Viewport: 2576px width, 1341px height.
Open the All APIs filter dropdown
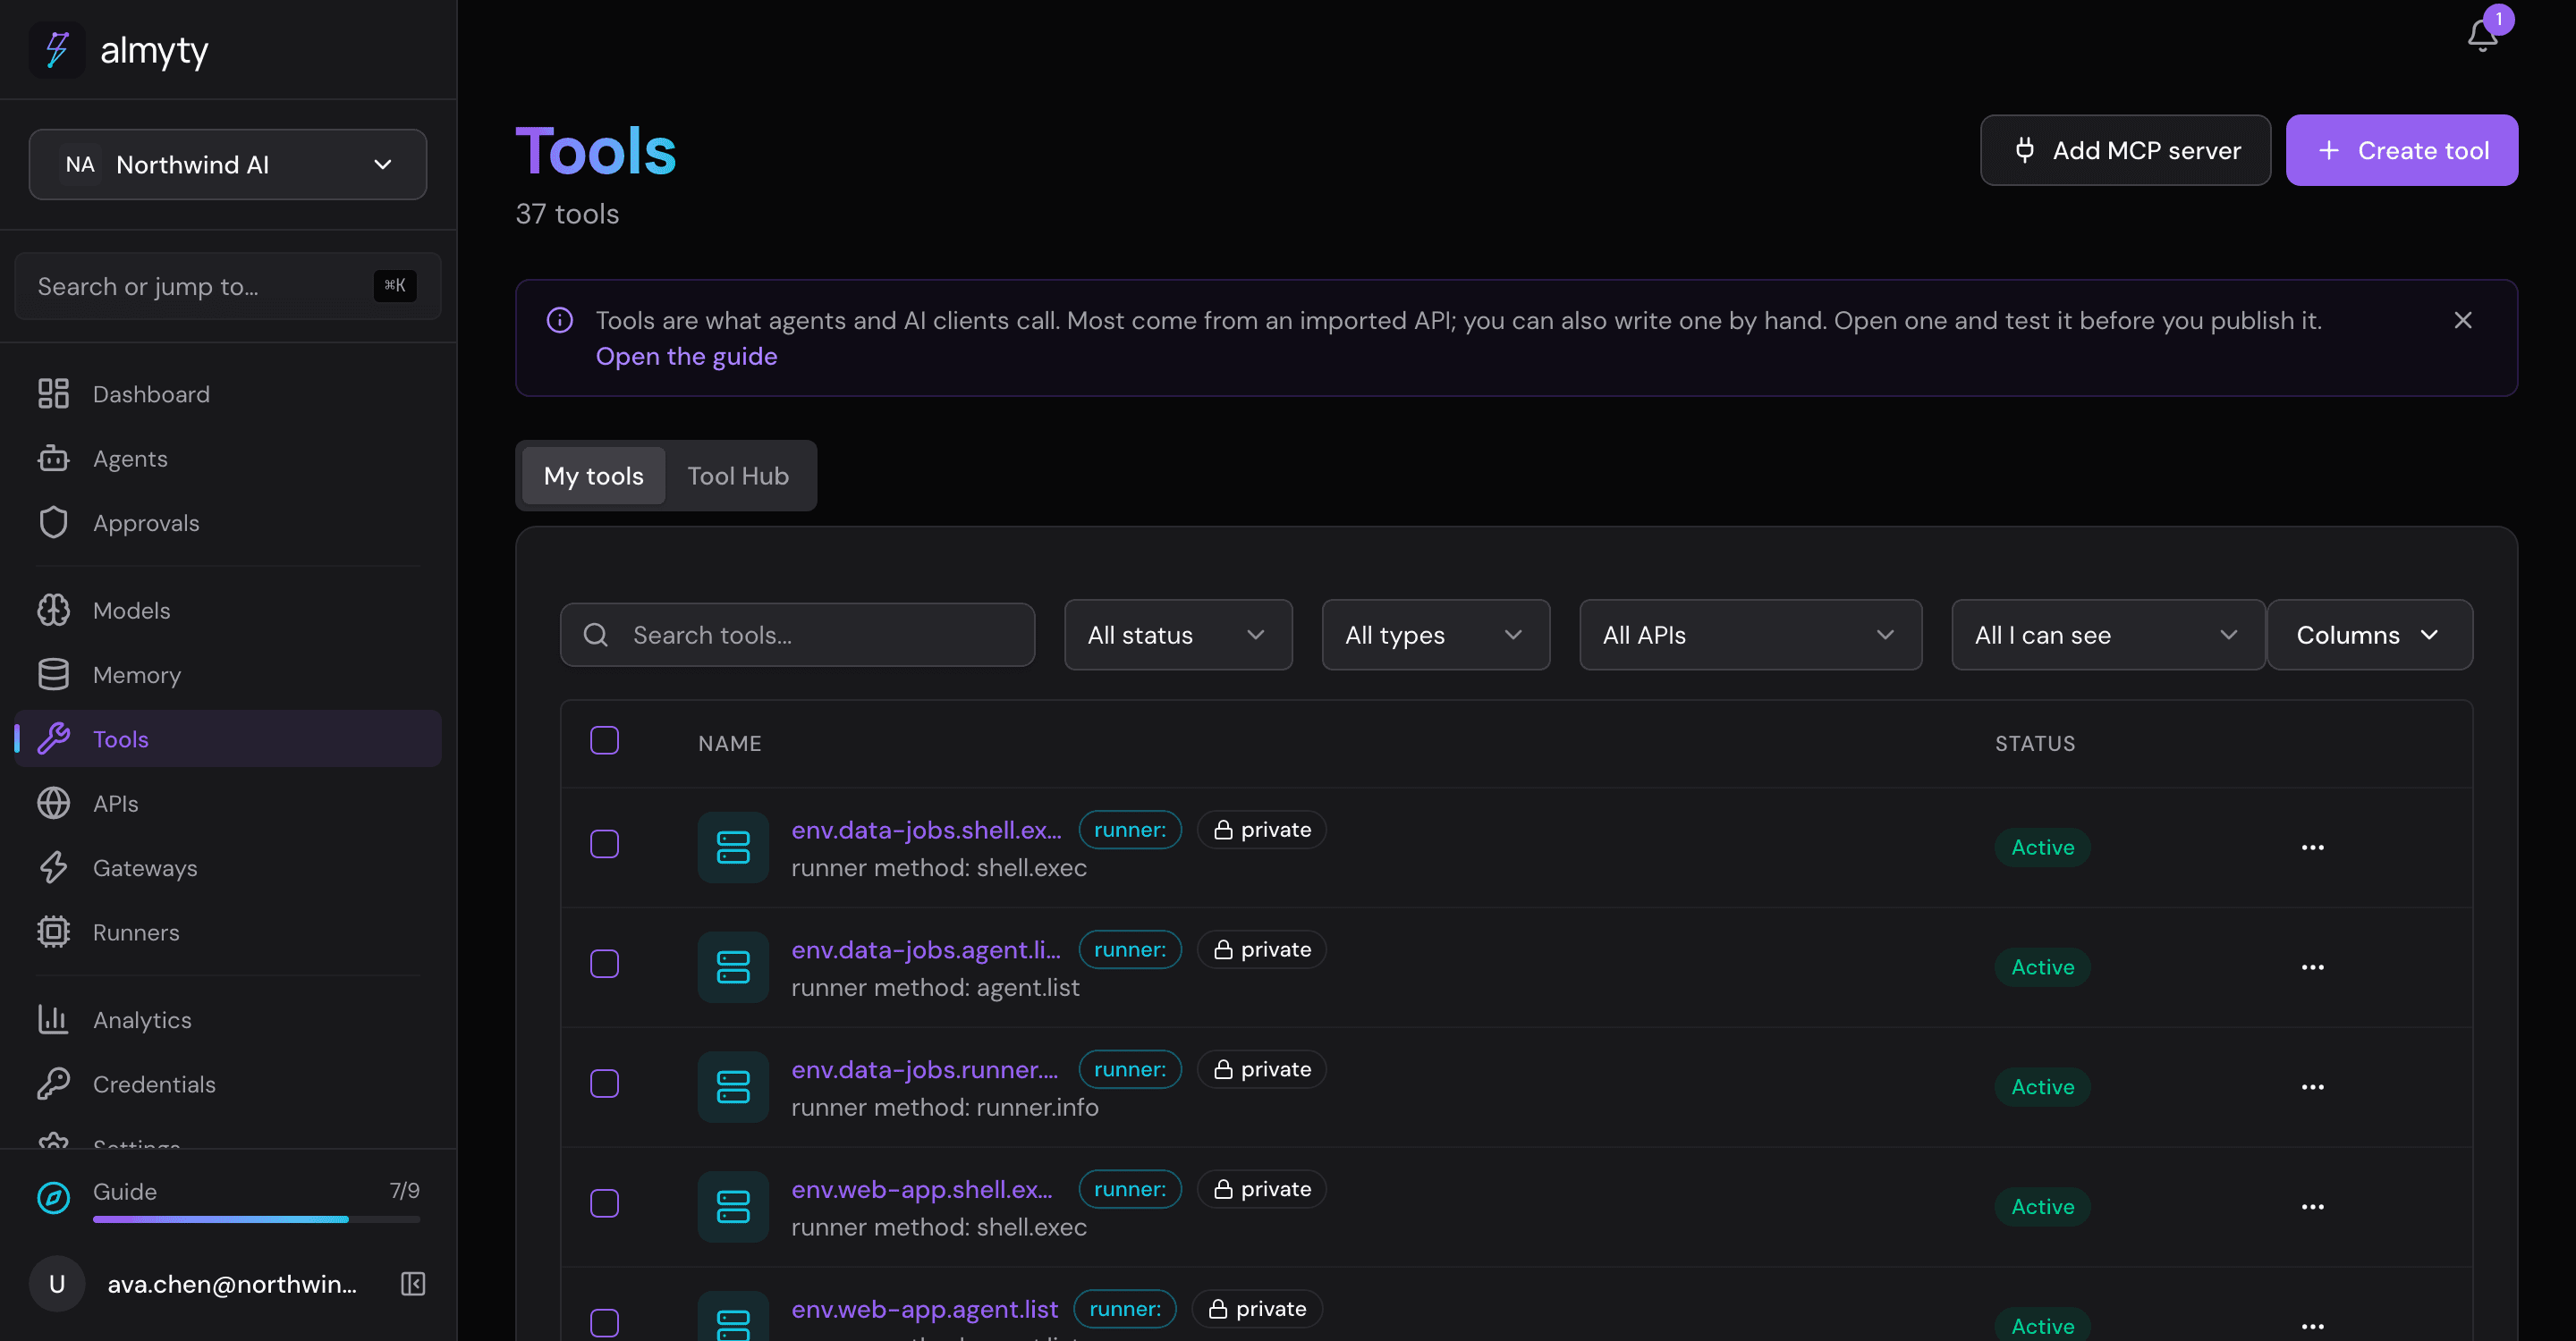click(x=1751, y=635)
